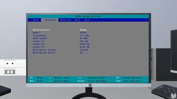Viewport: 177px width, 99px height.
Task: Click F1 Help in footer
Action: [x=36, y=78]
